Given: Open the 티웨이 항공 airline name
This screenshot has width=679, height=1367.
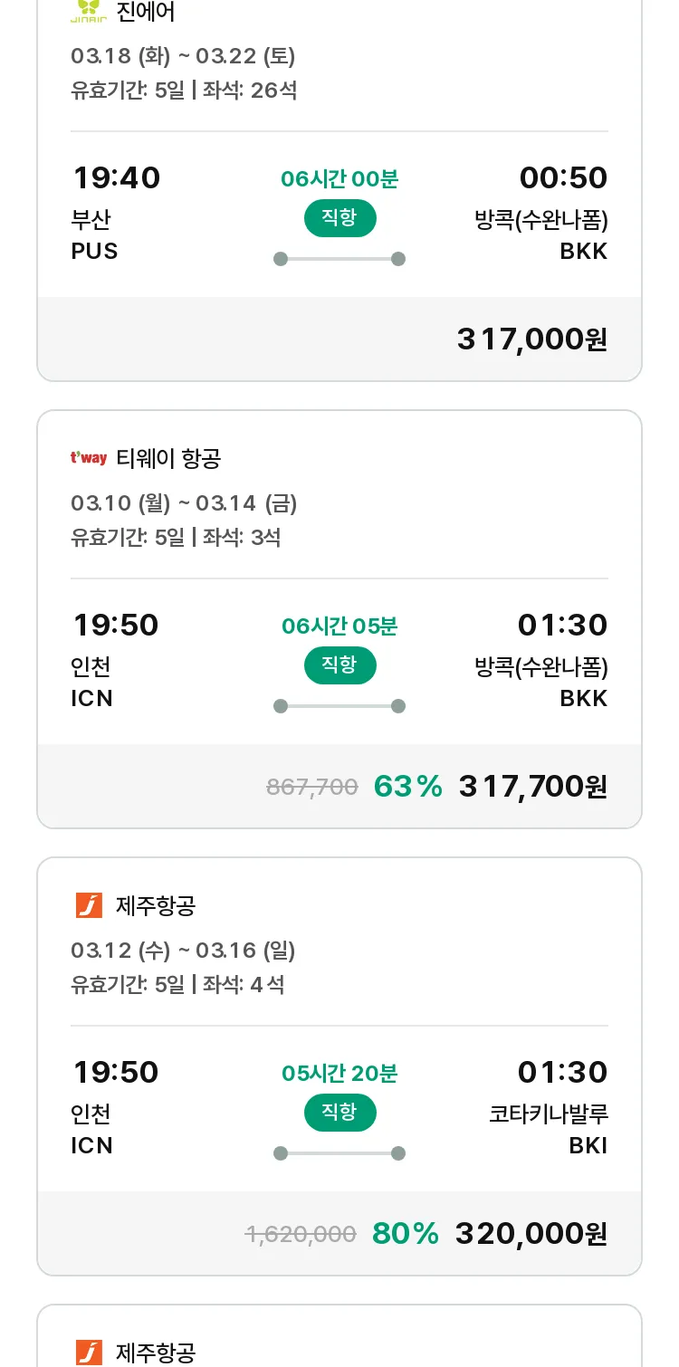Looking at the screenshot, I should click(x=168, y=459).
